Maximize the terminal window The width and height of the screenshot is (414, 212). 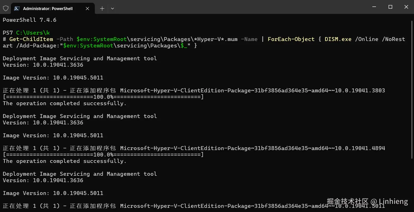(391, 7)
